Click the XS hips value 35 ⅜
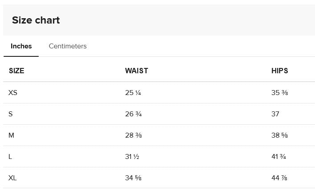315x190 pixels. coord(279,93)
